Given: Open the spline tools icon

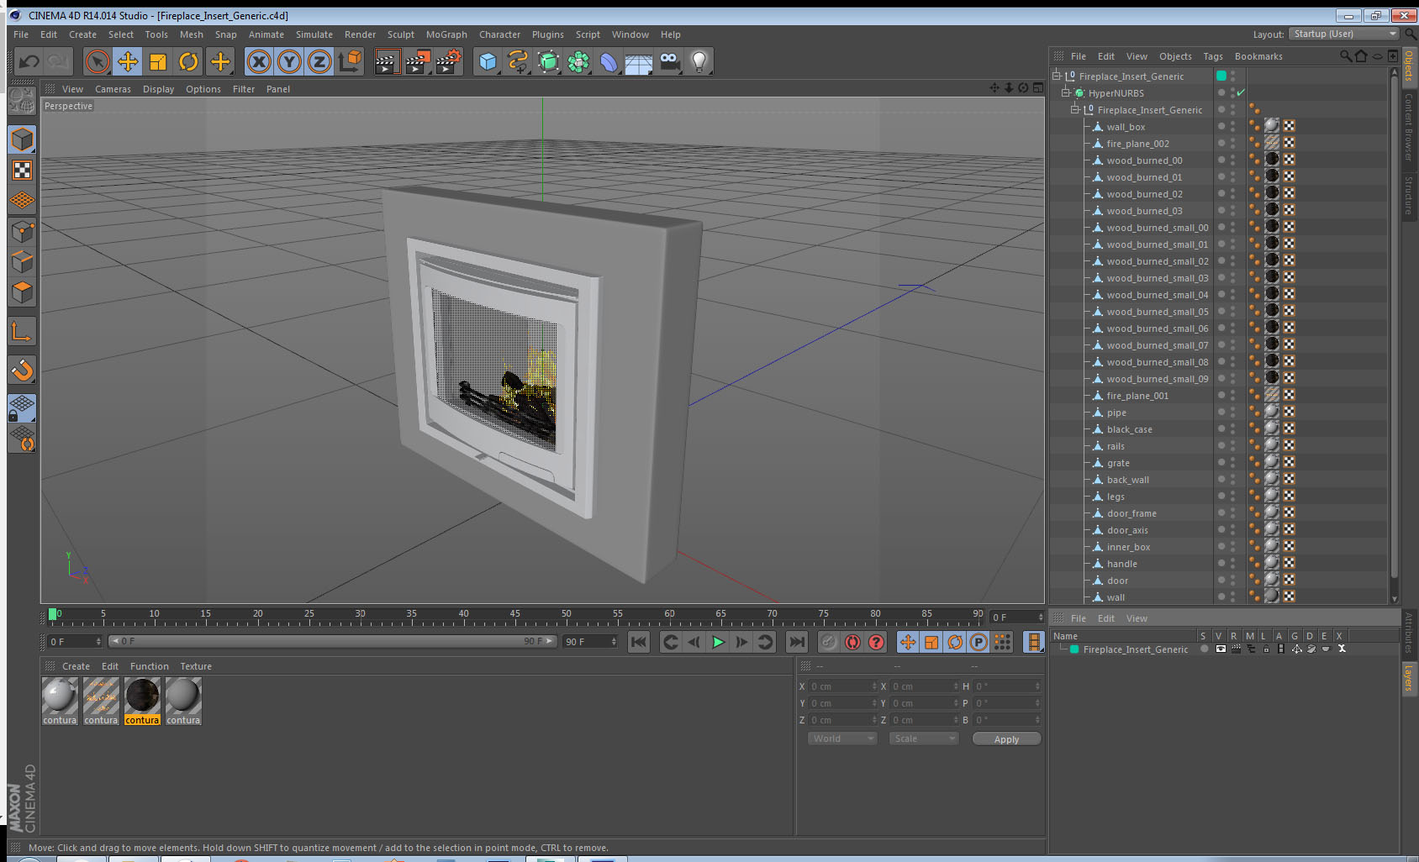Looking at the screenshot, I should pos(518,61).
